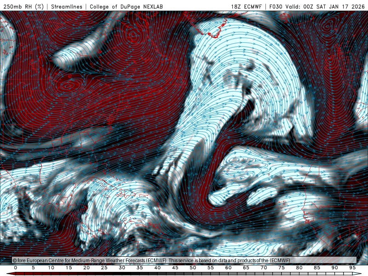This screenshot has width=368, height=276.
Task: Click the "70" color scale label
Action: (x=264, y=268)
